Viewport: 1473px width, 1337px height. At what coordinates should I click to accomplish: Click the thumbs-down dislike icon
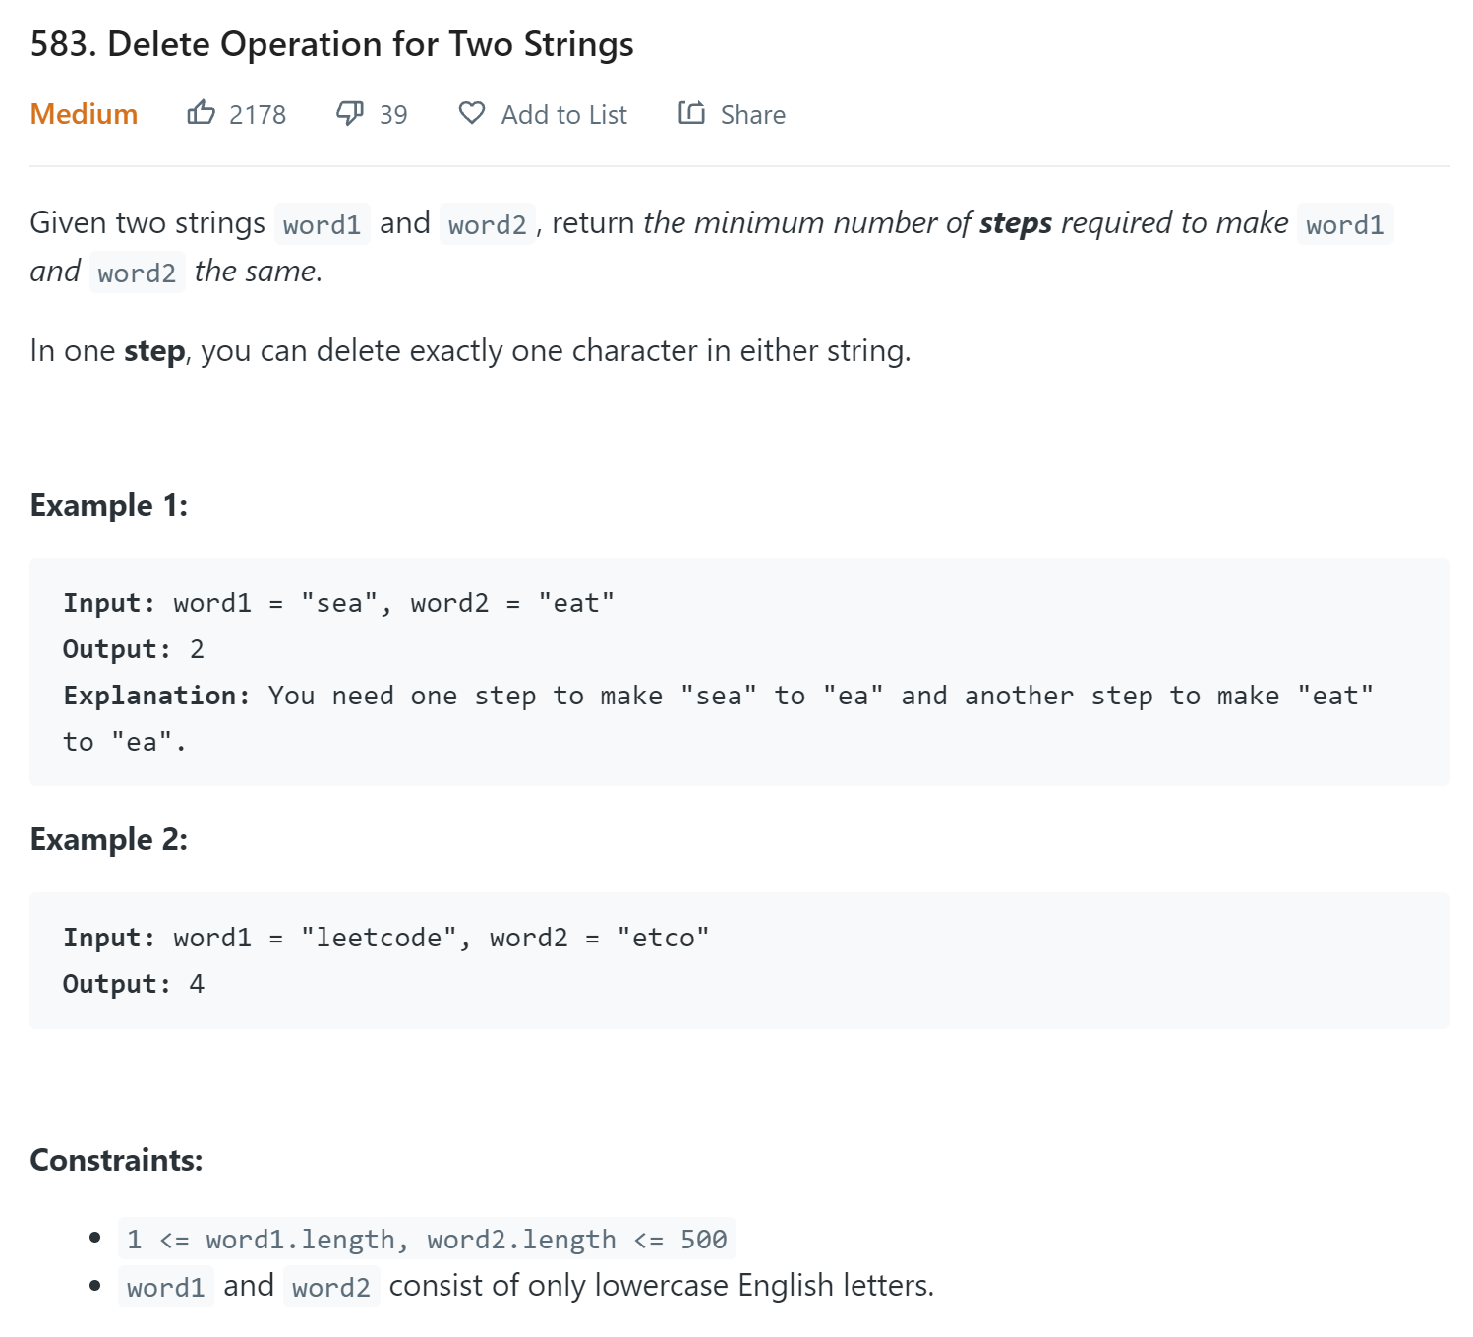[x=350, y=114]
